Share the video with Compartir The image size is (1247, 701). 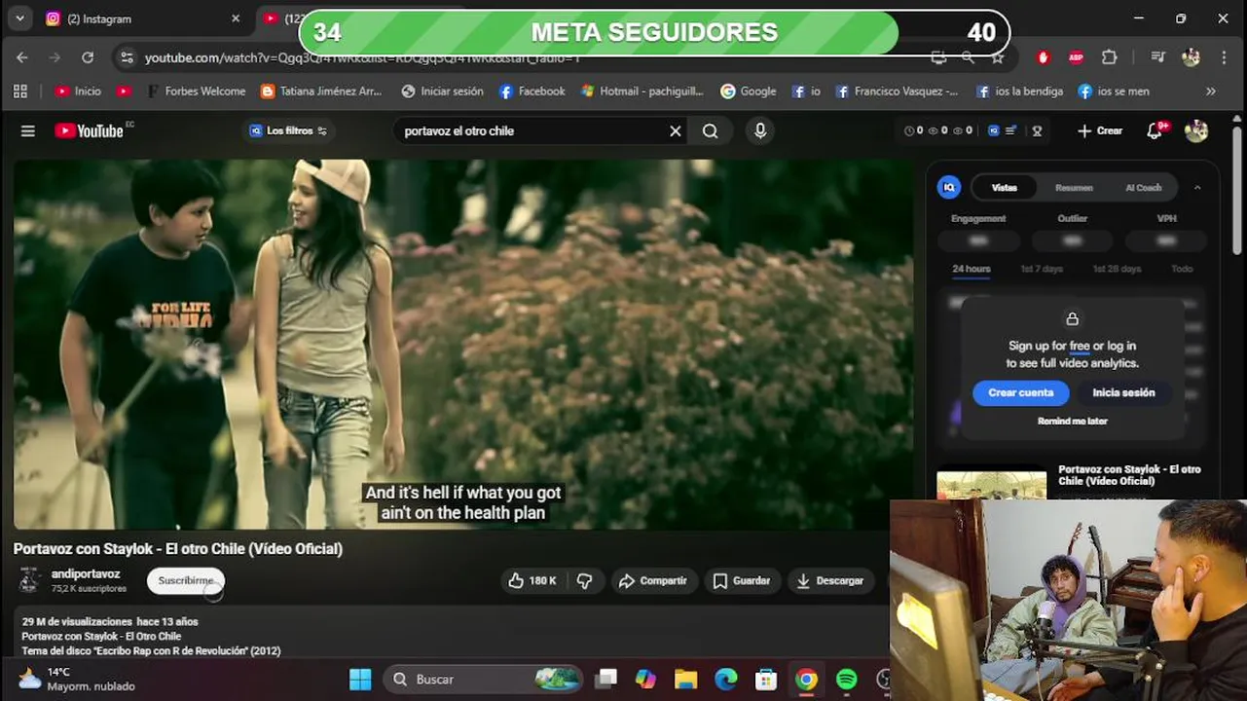coord(652,580)
